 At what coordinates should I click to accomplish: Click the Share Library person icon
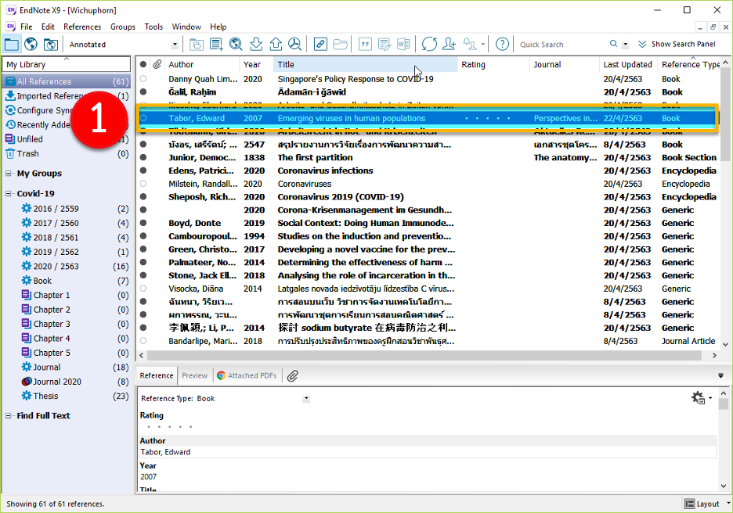(449, 45)
